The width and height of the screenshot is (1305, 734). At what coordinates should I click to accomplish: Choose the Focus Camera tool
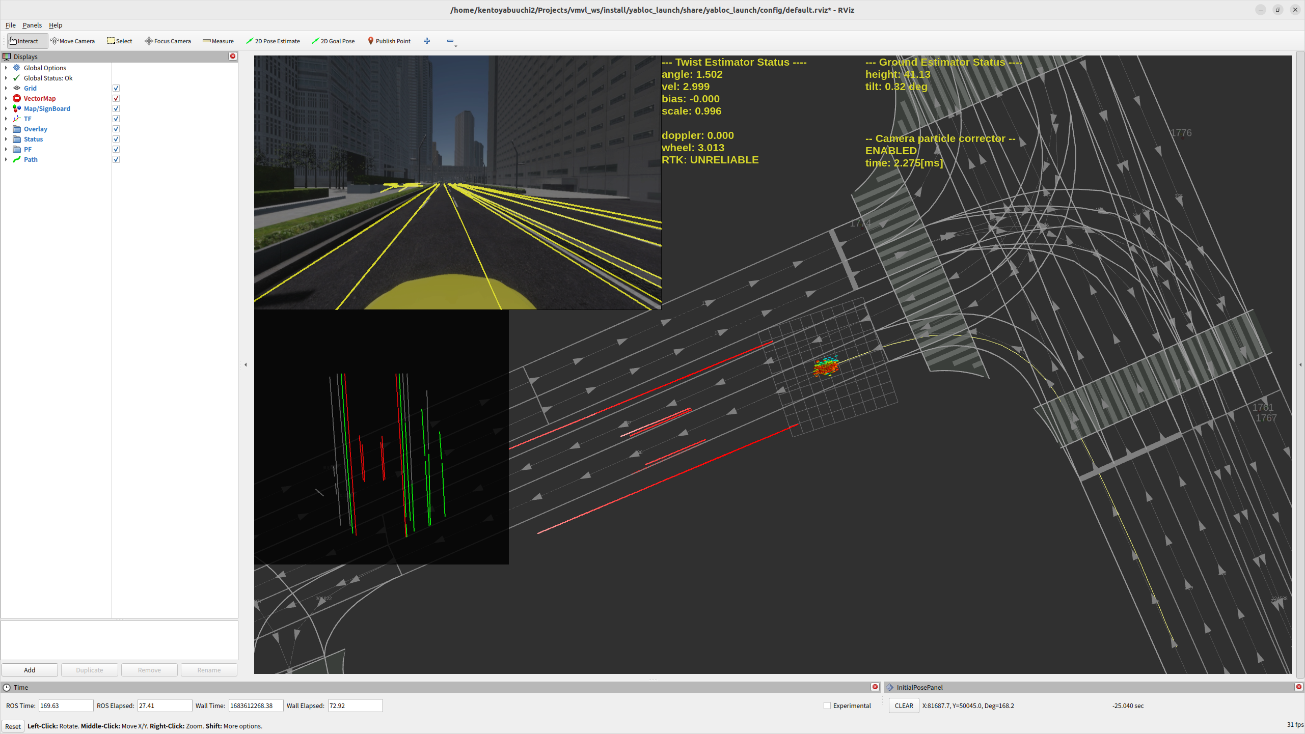tap(168, 41)
